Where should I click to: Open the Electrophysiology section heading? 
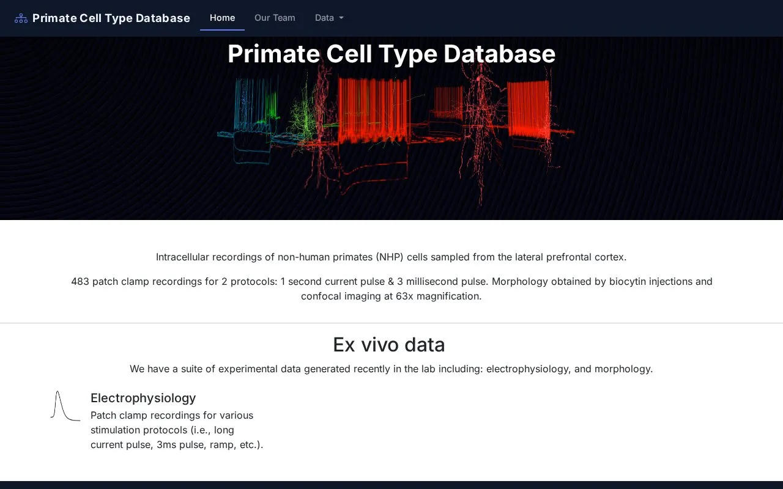click(143, 398)
